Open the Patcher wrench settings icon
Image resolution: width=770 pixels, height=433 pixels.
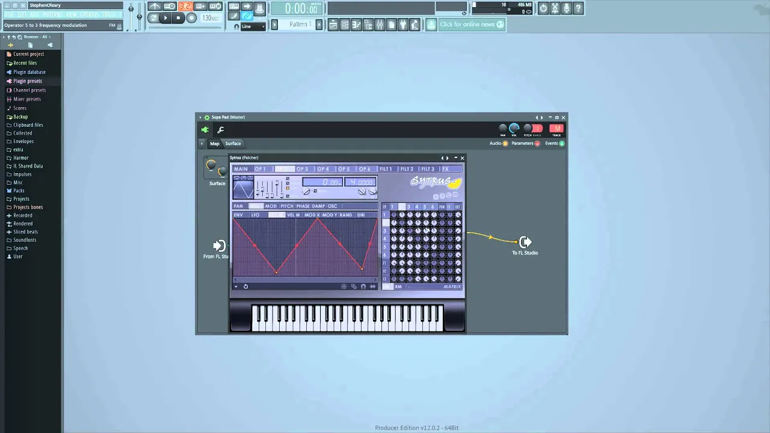click(x=221, y=130)
